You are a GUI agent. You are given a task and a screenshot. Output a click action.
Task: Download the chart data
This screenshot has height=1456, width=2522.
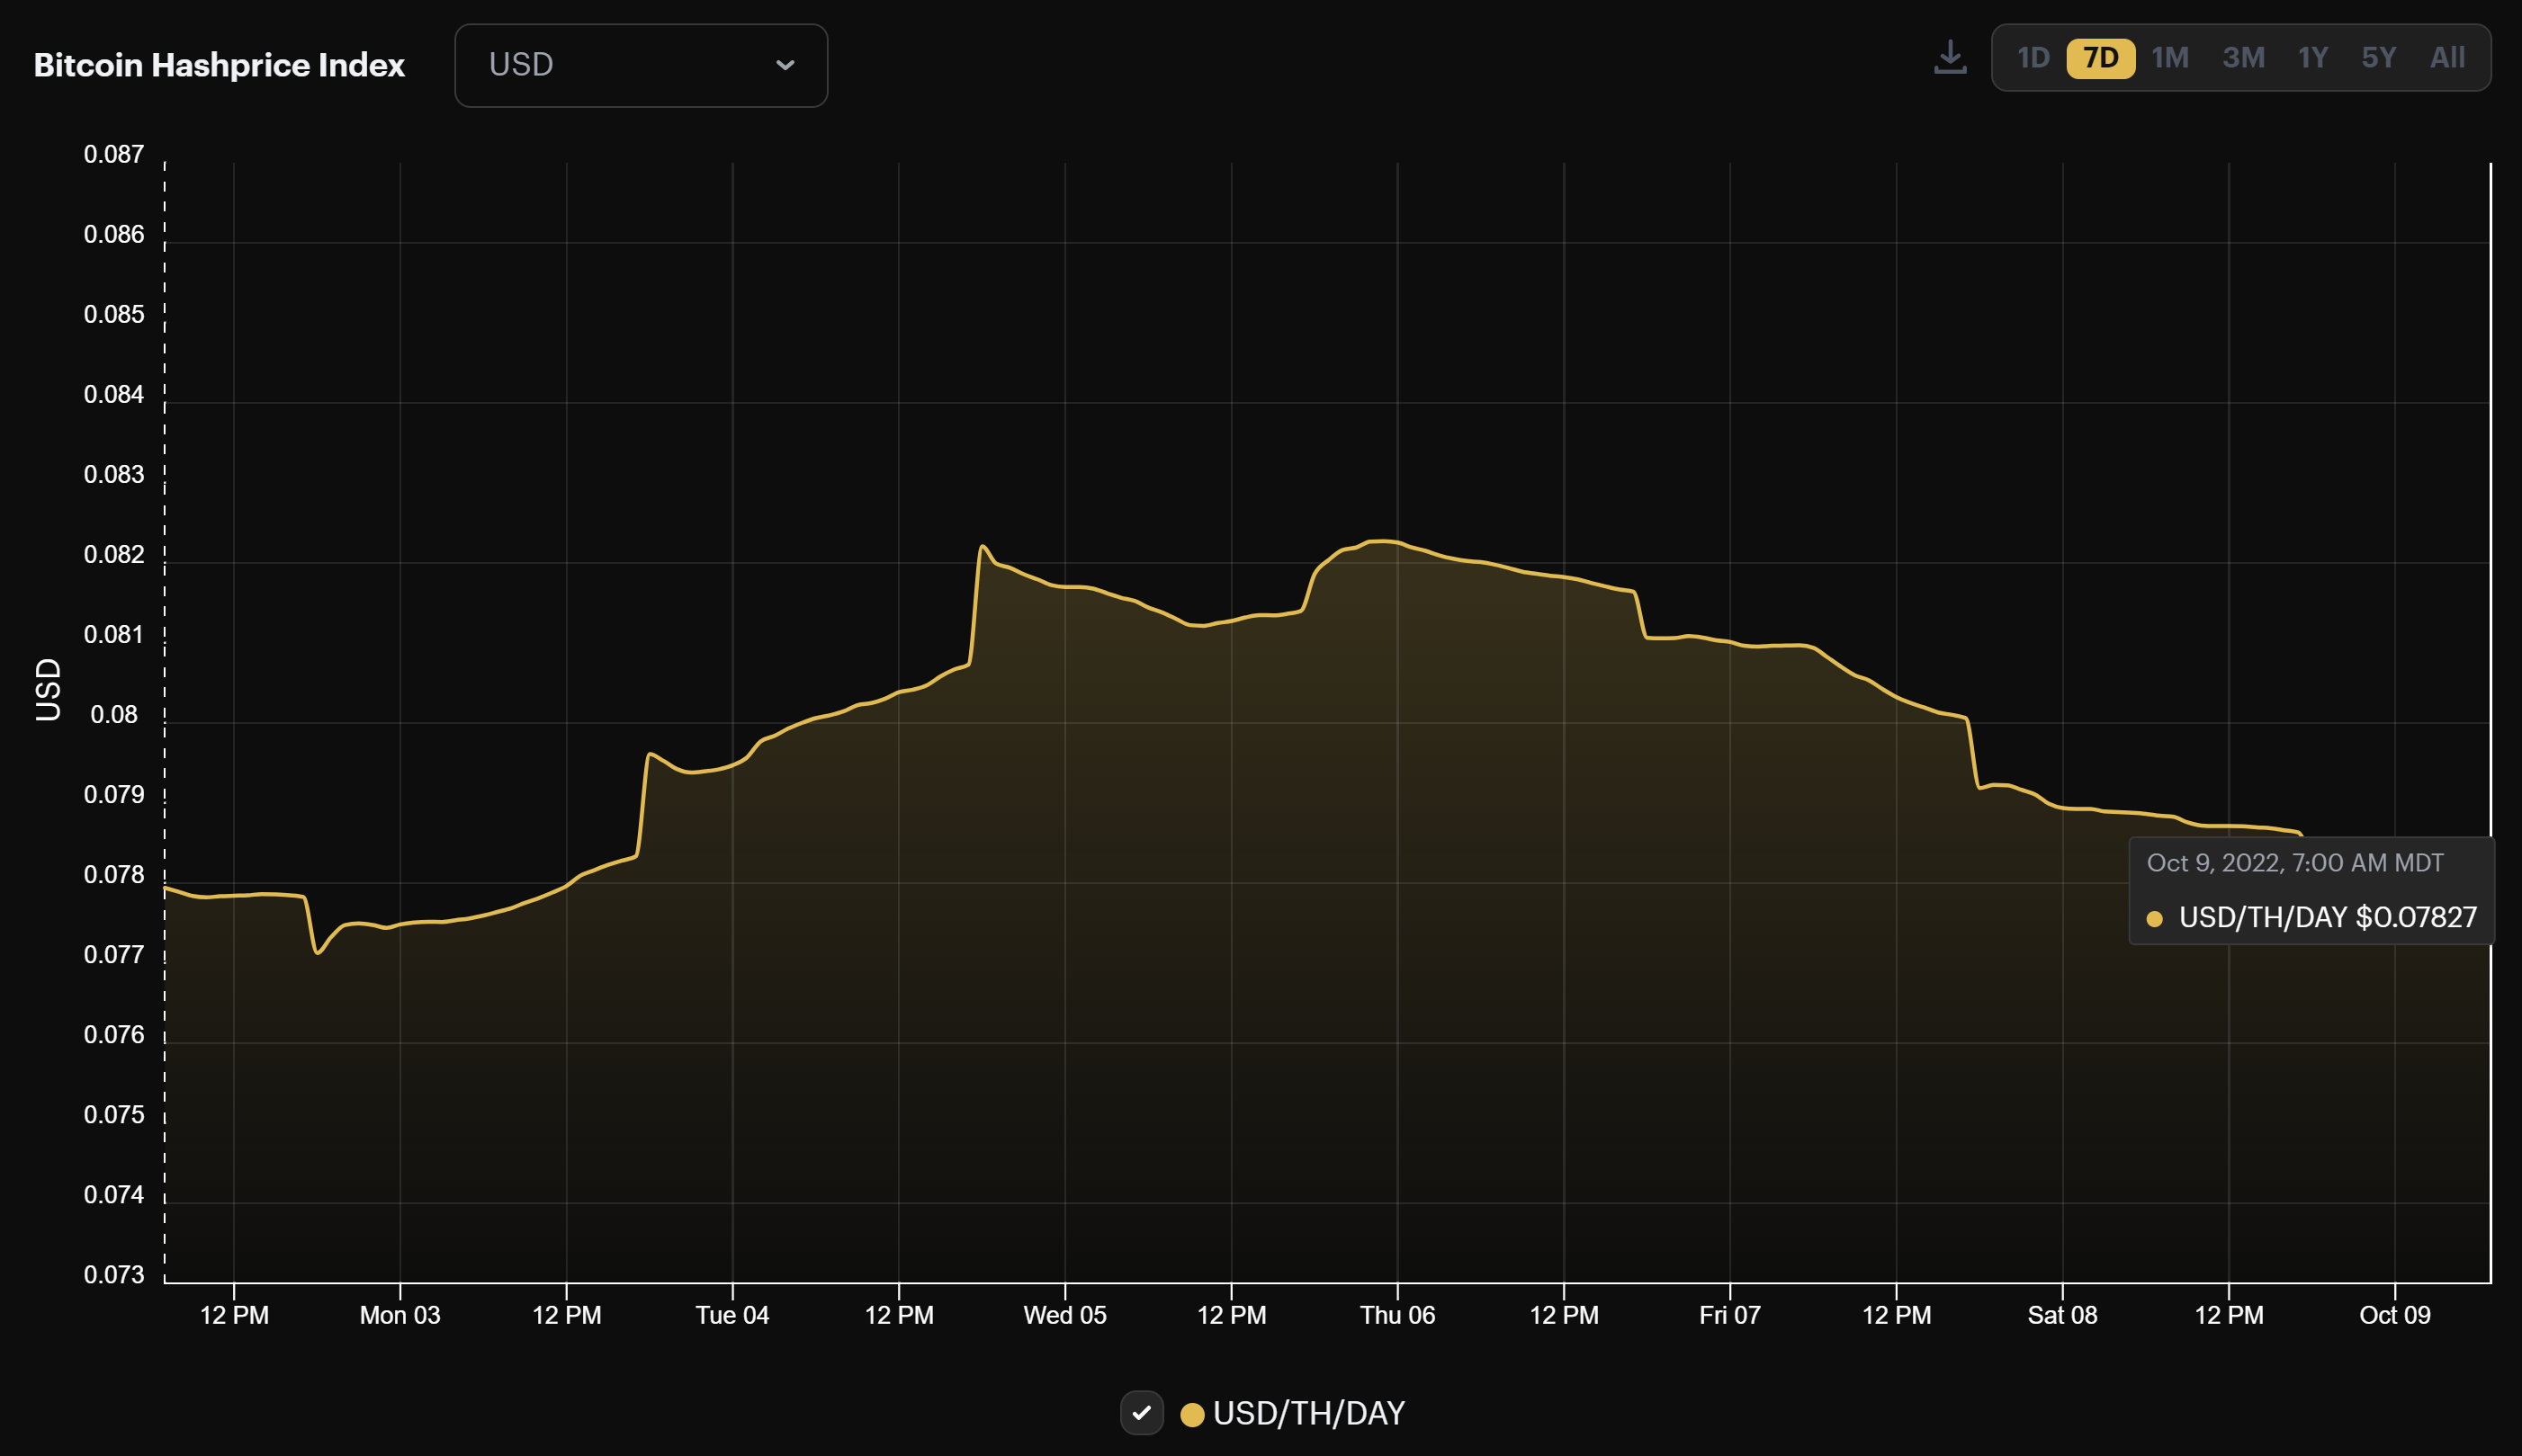click(1950, 58)
